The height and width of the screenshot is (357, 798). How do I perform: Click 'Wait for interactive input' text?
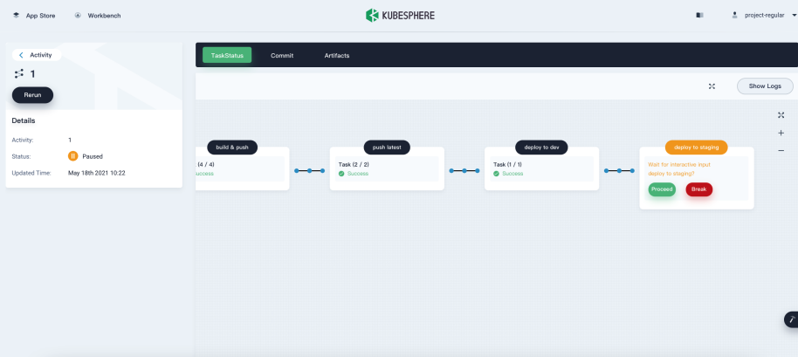tap(679, 165)
